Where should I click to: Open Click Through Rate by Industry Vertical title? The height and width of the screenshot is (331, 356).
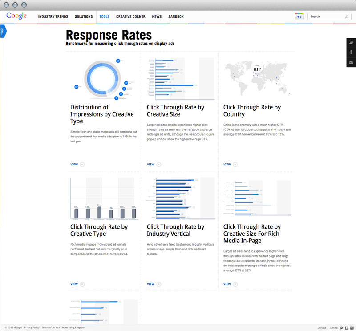click(x=175, y=230)
